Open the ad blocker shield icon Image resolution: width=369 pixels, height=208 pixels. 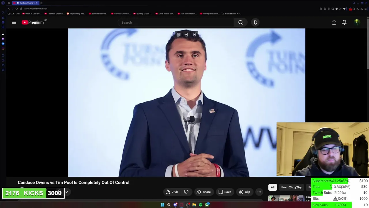click(336, 9)
